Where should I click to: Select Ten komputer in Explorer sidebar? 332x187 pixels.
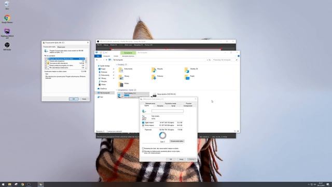(x=104, y=93)
